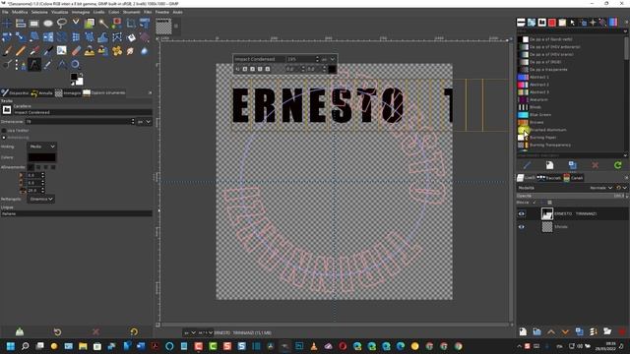Swap foreground and background colors arrow
The width and height of the screenshot is (630, 354).
(81, 75)
